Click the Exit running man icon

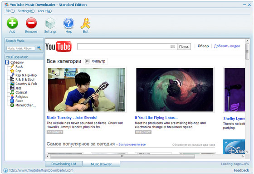[x=85, y=23]
